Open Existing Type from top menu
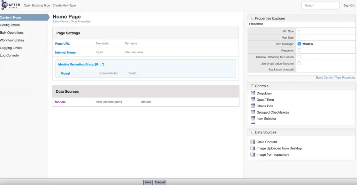 37,6
